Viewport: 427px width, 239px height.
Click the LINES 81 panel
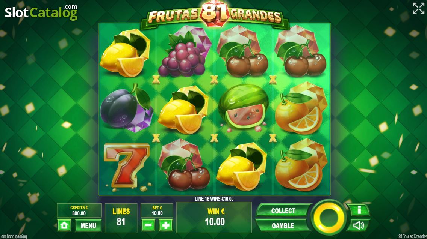(x=121, y=218)
